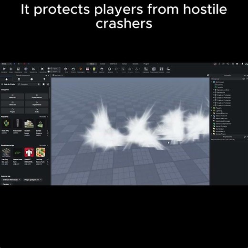Expand the Players tree node
248x248 pixels.
212,108
